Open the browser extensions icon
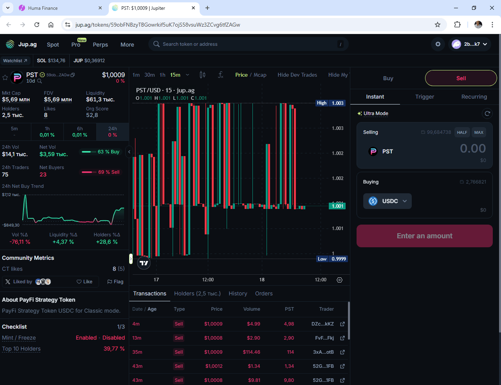This screenshot has height=385, width=501. point(457,25)
